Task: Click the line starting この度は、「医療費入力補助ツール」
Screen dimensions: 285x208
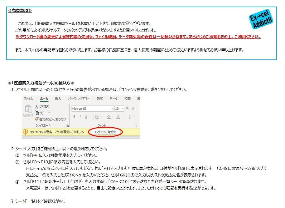Action: [x=85, y=23]
